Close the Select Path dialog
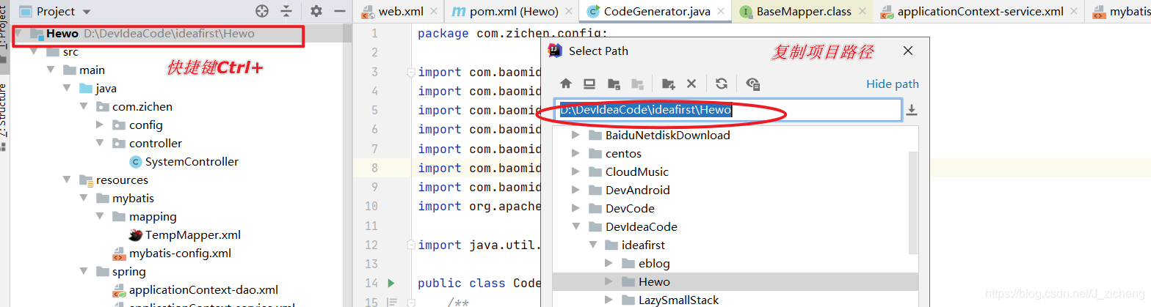 (x=908, y=51)
